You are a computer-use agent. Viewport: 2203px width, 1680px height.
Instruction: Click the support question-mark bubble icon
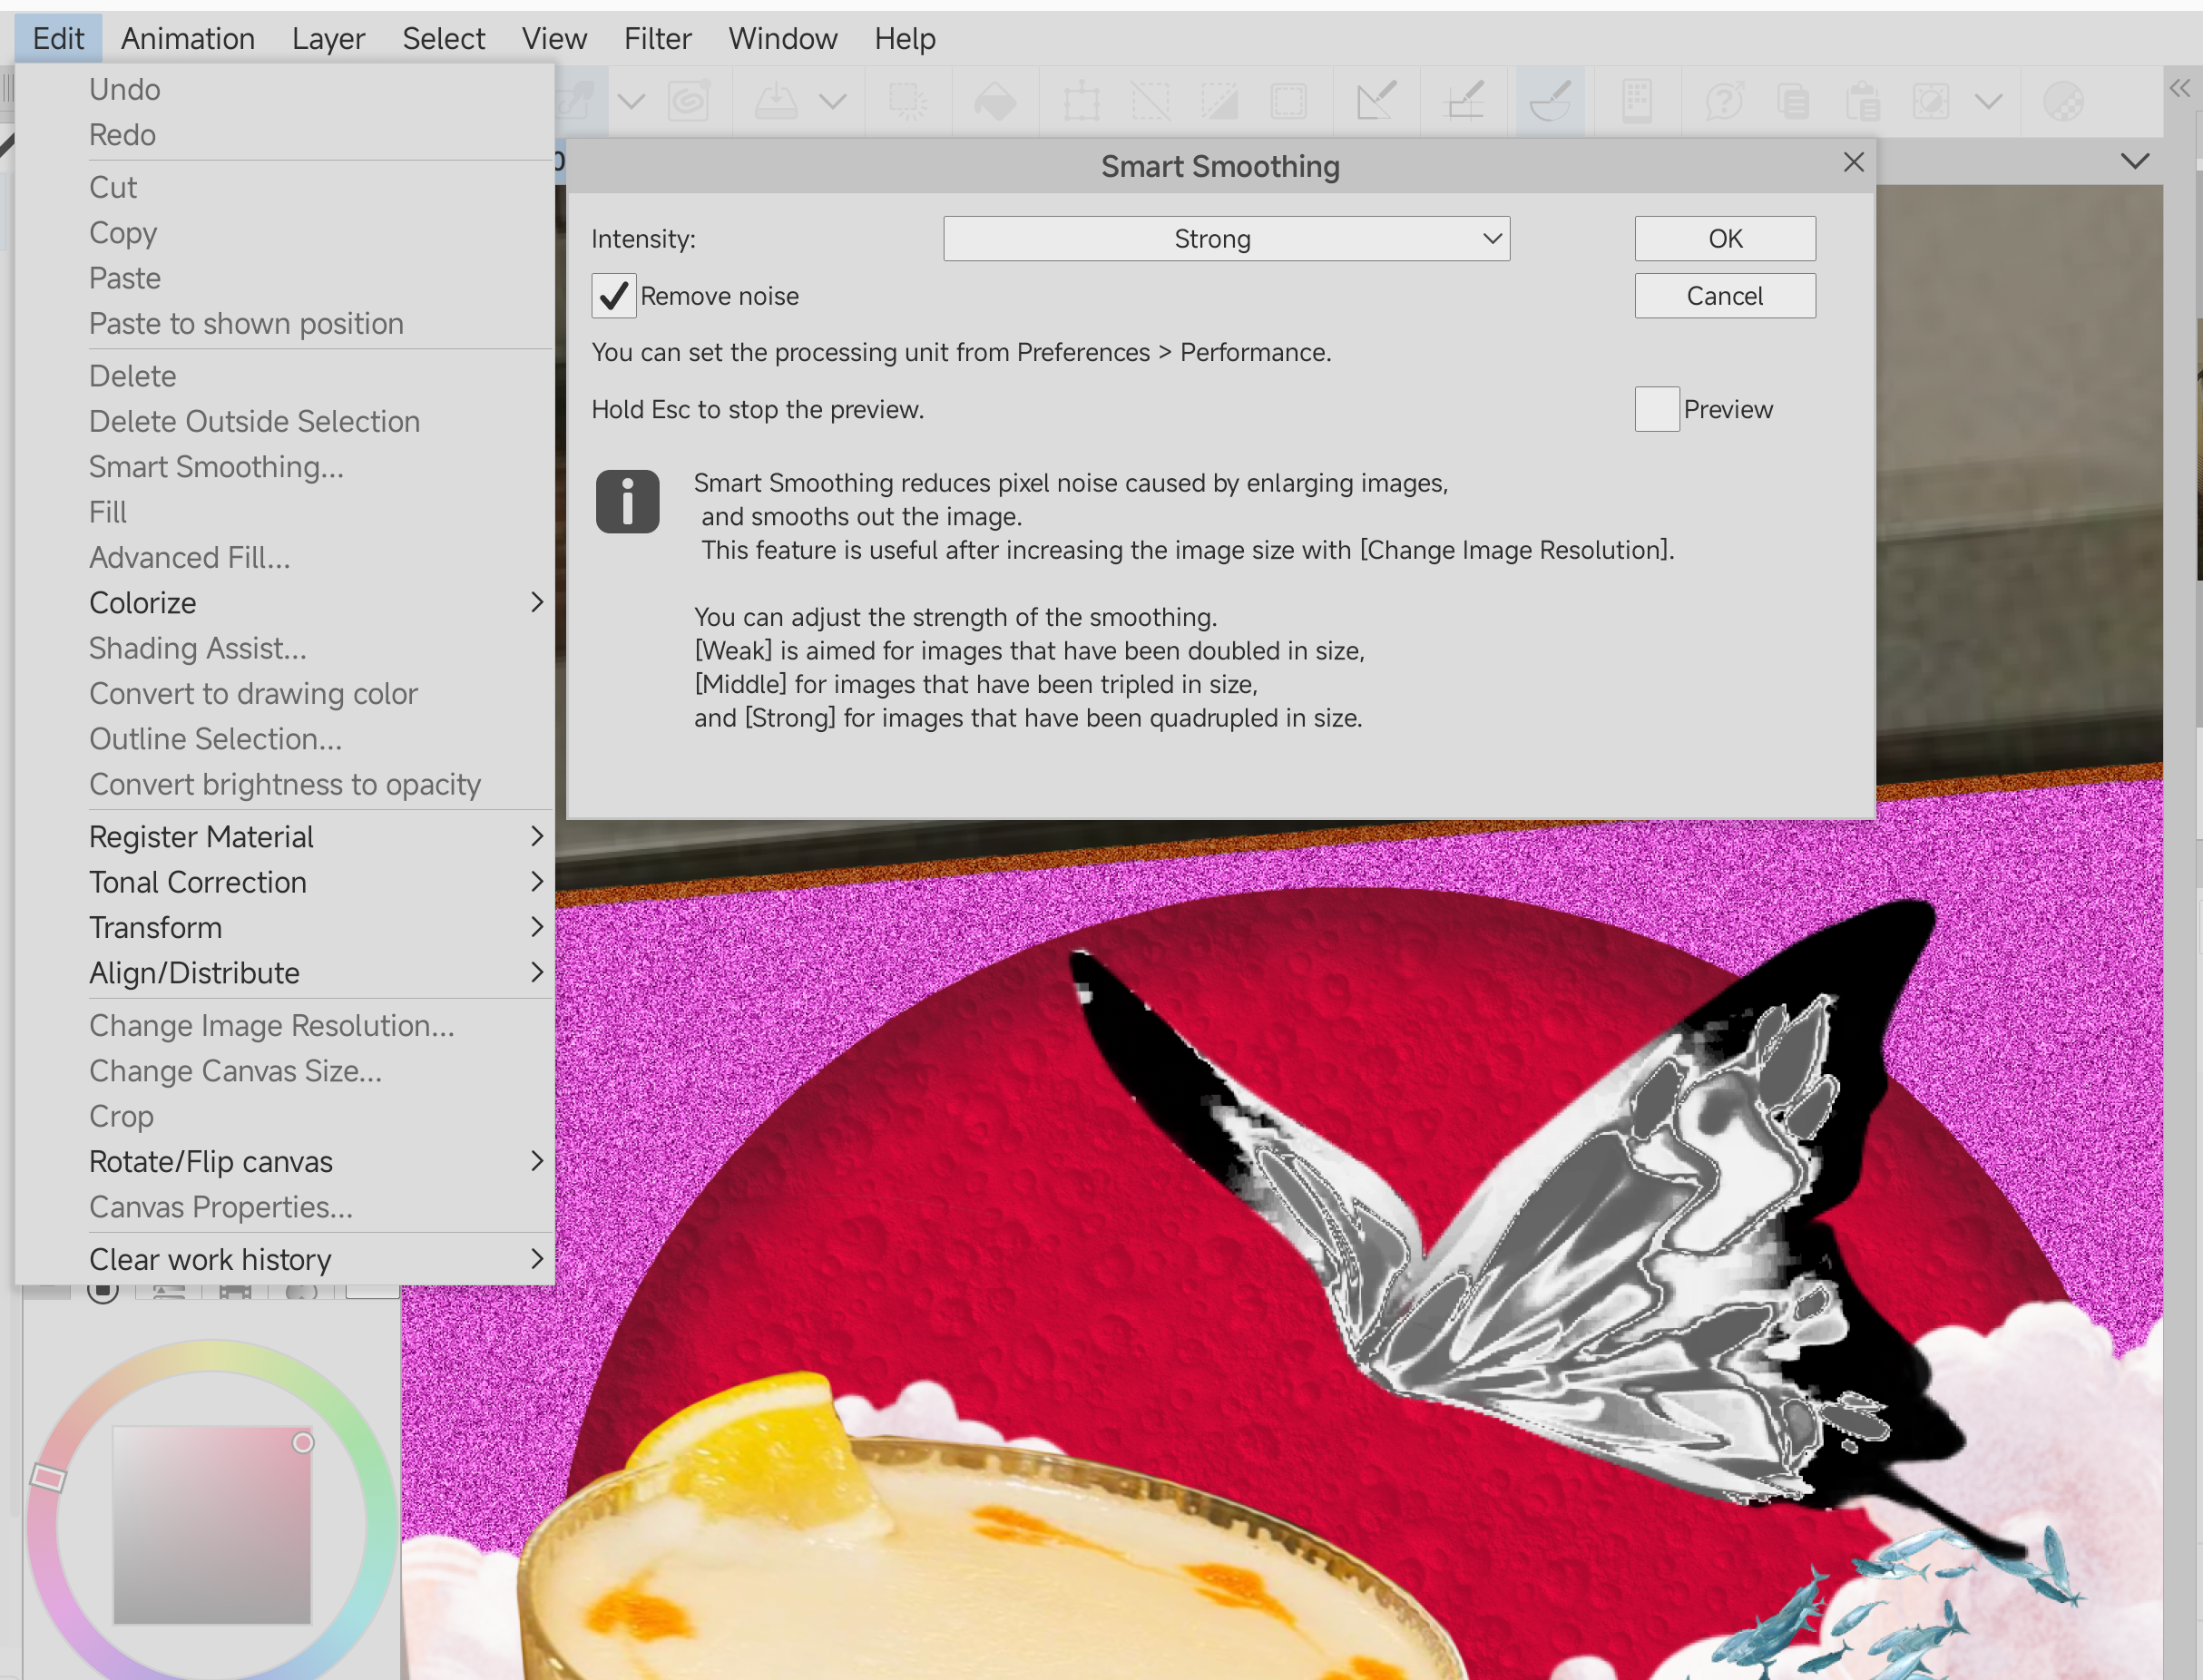pyautogui.click(x=1724, y=101)
